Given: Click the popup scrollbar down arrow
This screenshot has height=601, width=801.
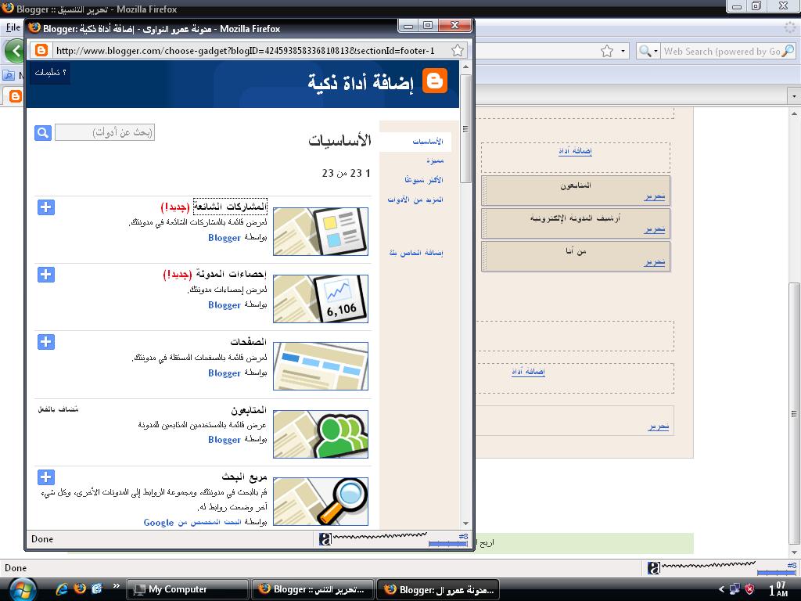Looking at the screenshot, I should [x=465, y=524].
